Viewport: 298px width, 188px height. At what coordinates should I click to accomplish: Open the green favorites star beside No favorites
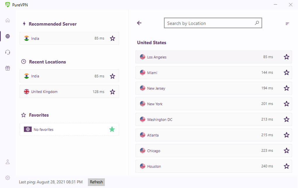point(112,129)
